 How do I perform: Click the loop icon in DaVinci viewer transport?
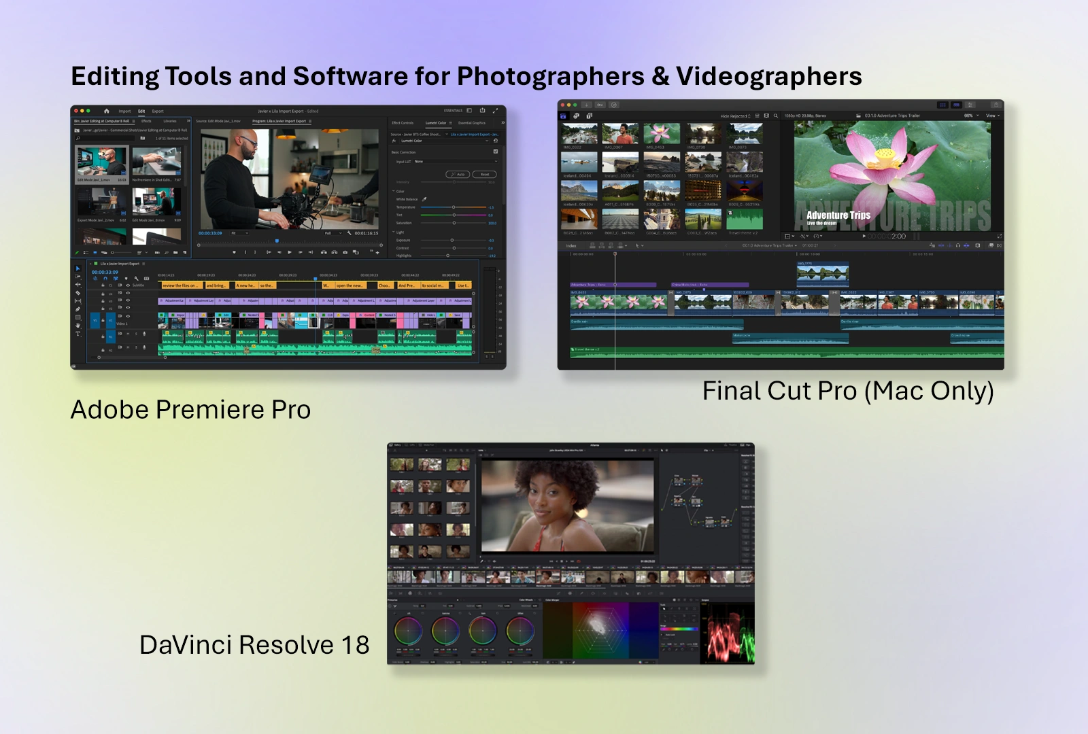click(x=579, y=561)
